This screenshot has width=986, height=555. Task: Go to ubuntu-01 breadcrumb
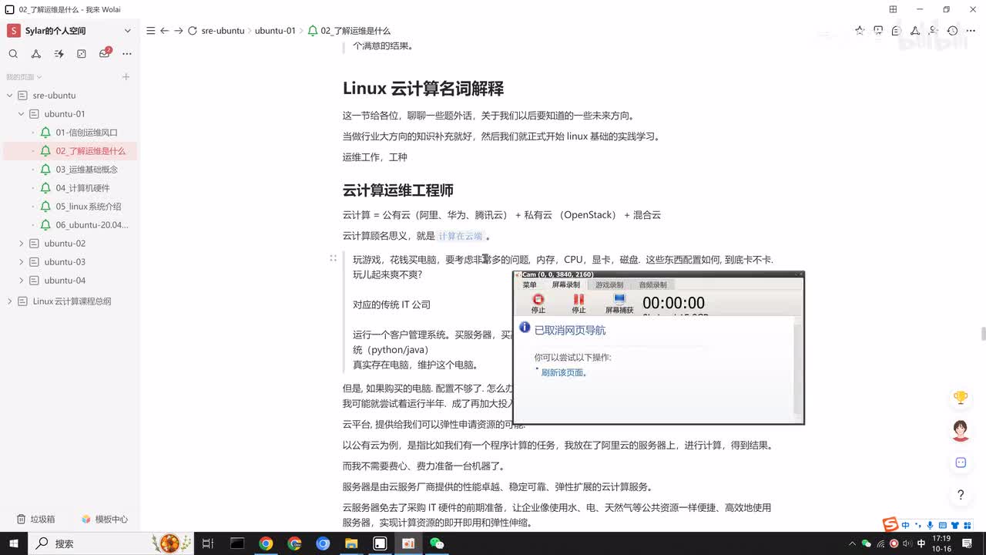pyautogui.click(x=275, y=31)
